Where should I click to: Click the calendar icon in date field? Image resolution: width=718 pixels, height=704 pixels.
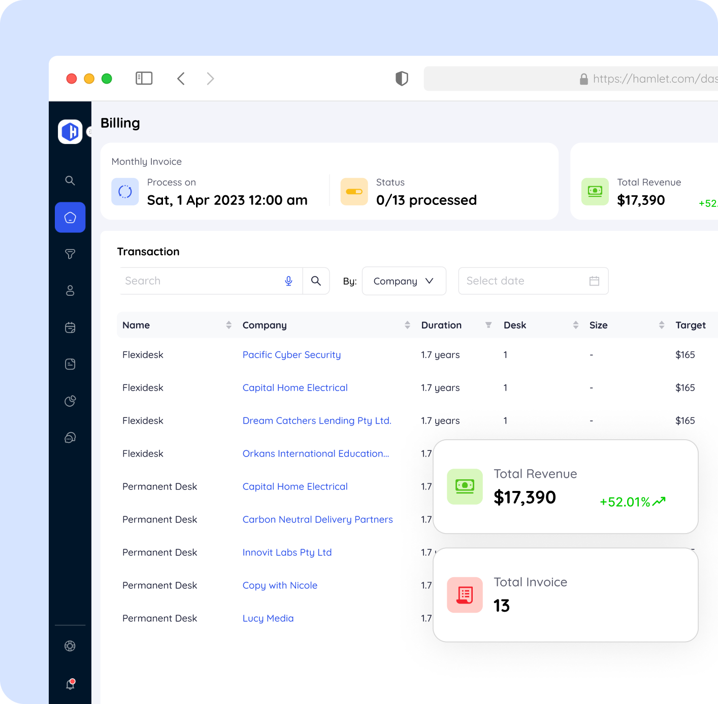tap(594, 281)
